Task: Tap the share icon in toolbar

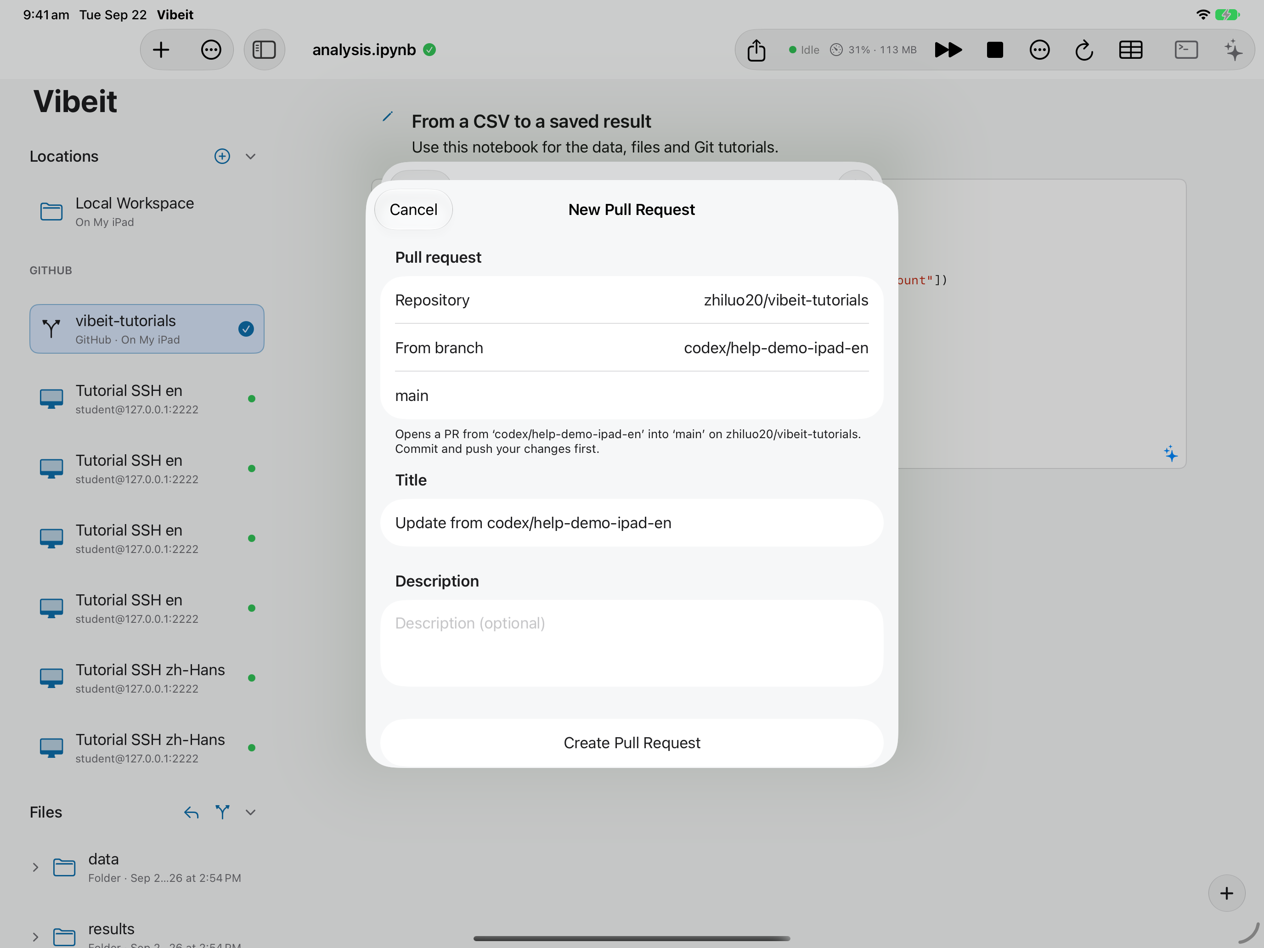Action: 756,50
